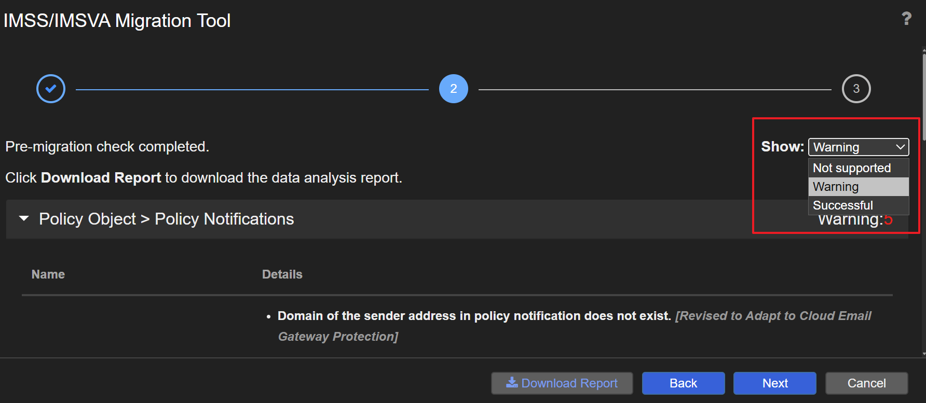The image size is (926, 403).
Task: Click the completed step 1 checkmark circle
Action: click(x=51, y=89)
